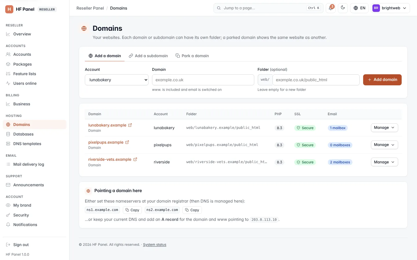This screenshot has width=417, height=260.
Task: Click the search magnifier icon
Action: click(x=219, y=8)
